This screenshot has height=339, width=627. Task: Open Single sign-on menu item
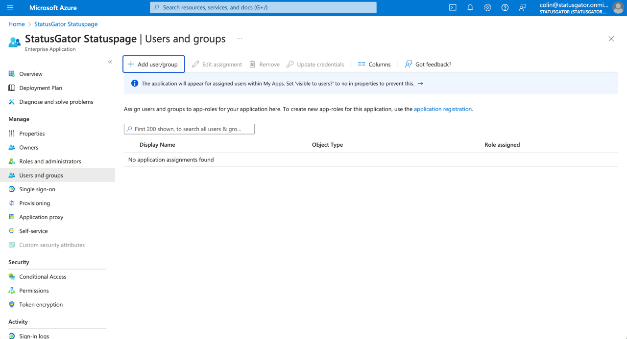tap(57, 189)
